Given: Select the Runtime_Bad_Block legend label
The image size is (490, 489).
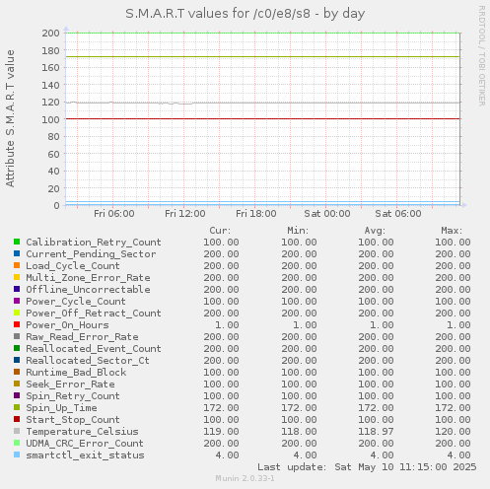Looking at the screenshot, I should (x=76, y=373).
